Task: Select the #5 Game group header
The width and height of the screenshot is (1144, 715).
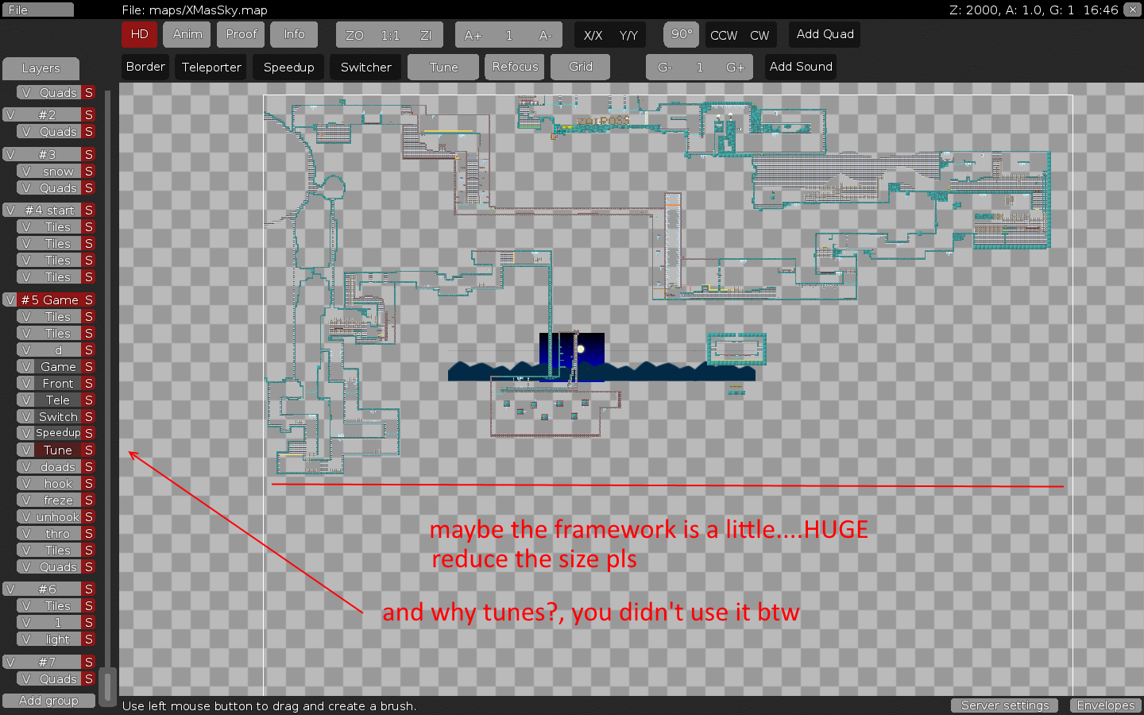Action: 49,300
